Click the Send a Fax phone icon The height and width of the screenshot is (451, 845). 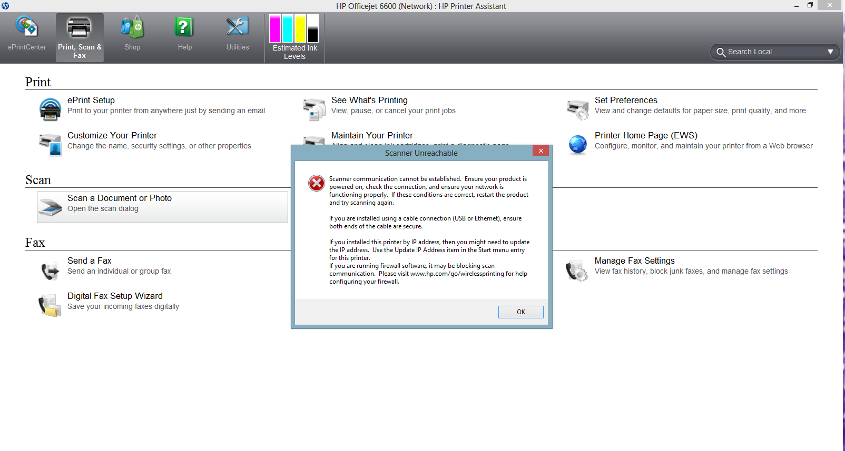point(50,270)
